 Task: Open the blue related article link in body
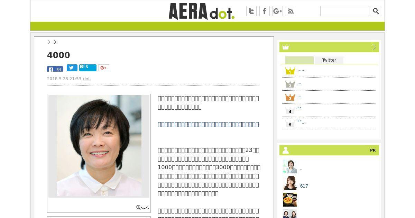(x=208, y=124)
